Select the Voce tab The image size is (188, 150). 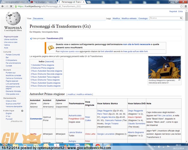pyautogui.click(x=29, y=18)
